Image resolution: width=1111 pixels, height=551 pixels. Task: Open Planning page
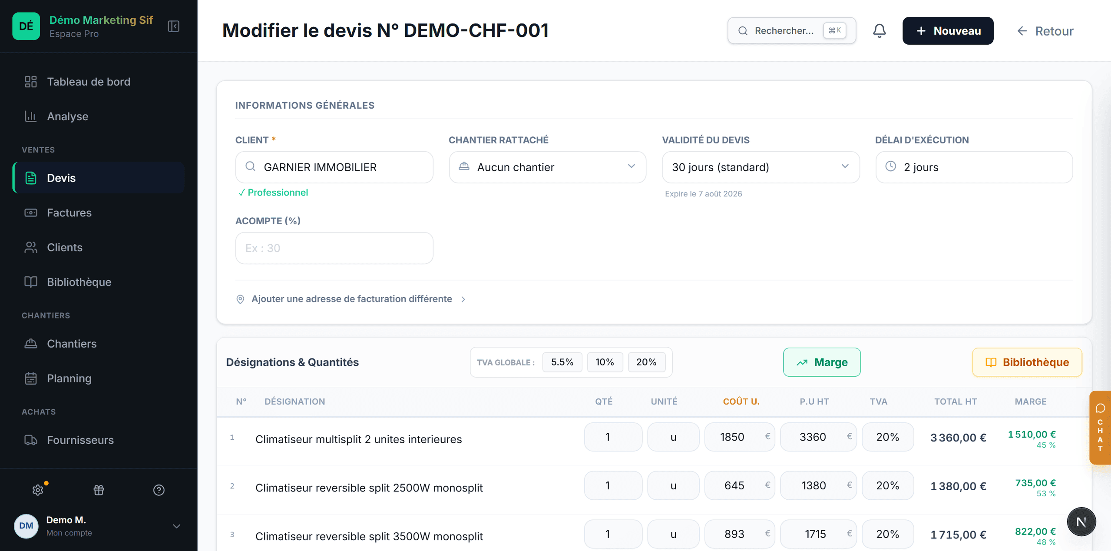99,378
